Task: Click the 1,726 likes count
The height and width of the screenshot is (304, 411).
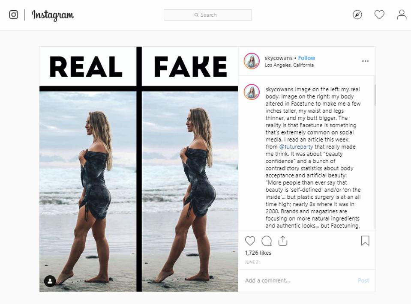Action: 258,253
